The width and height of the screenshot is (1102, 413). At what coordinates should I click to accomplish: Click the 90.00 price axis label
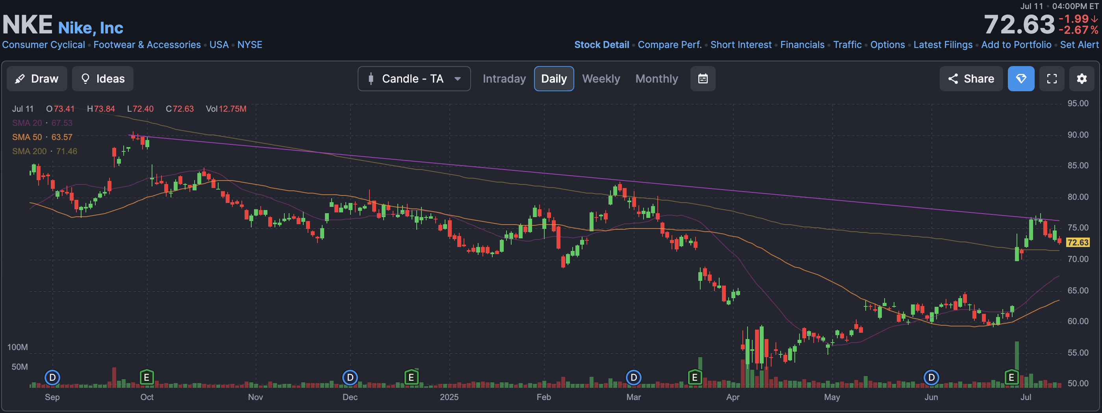[1078, 135]
